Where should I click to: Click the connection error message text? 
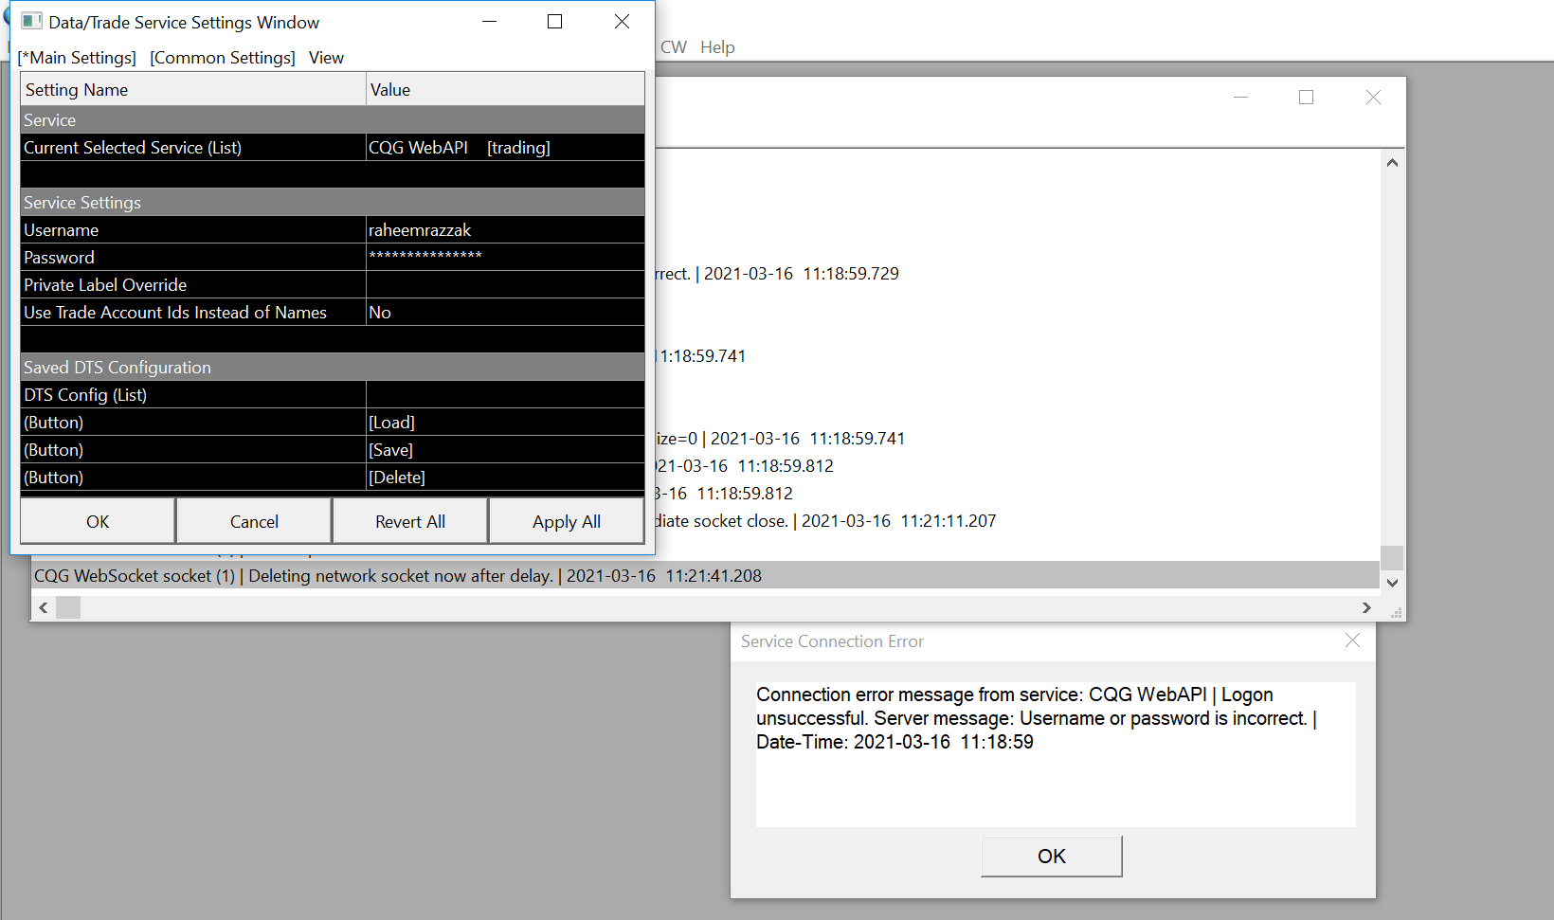pyautogui.click(x=1037, y=718)
